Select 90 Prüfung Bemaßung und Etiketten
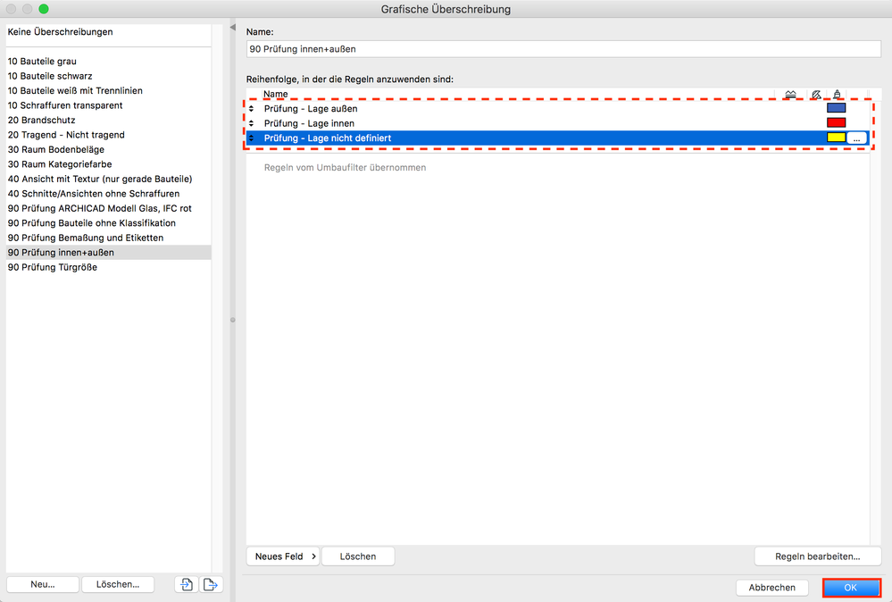The image size is (892, 602). [109, 238]
